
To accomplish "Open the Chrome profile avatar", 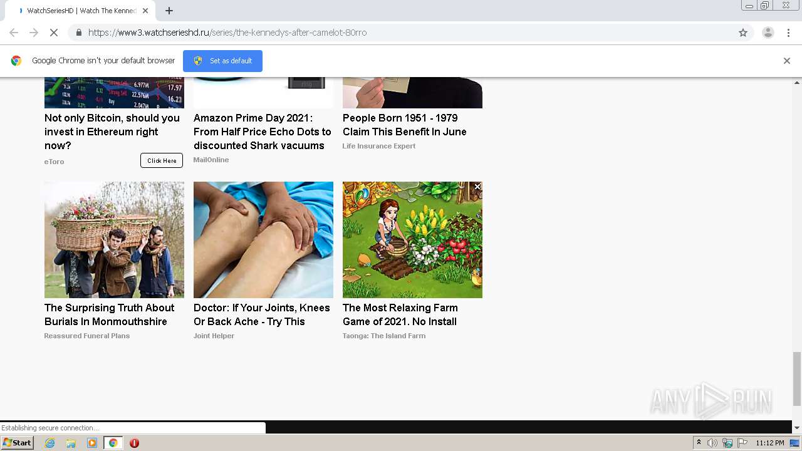I will pos(768,33).
